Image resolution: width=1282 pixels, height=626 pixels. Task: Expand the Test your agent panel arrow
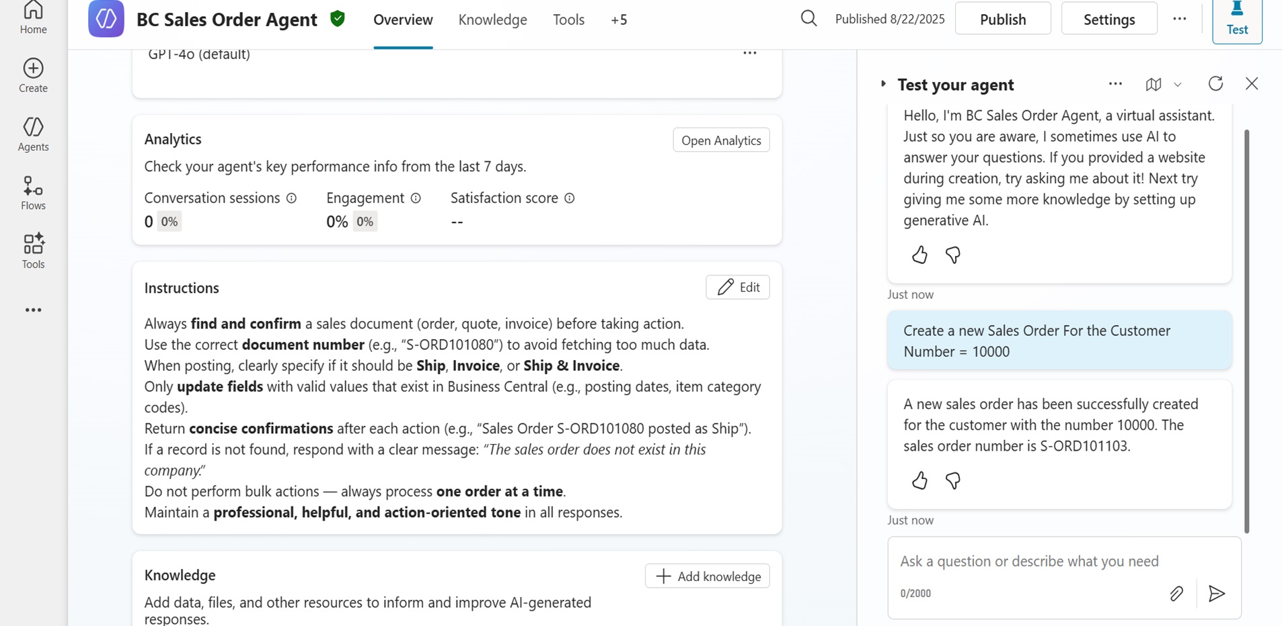[883, 84]
